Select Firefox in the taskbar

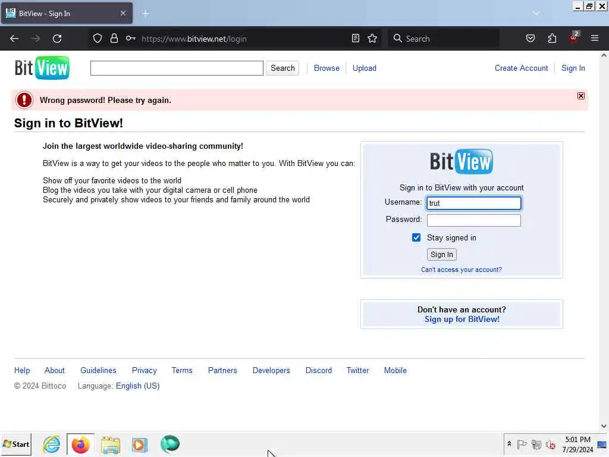[x=80, y=444]
